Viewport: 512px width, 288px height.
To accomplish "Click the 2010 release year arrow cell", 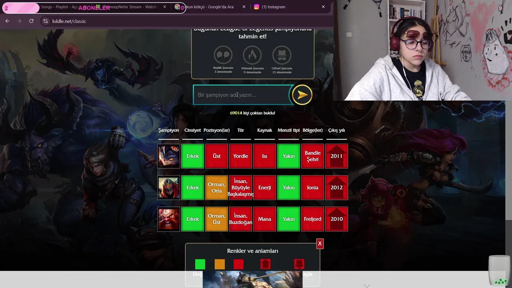I will coord(336,219).
